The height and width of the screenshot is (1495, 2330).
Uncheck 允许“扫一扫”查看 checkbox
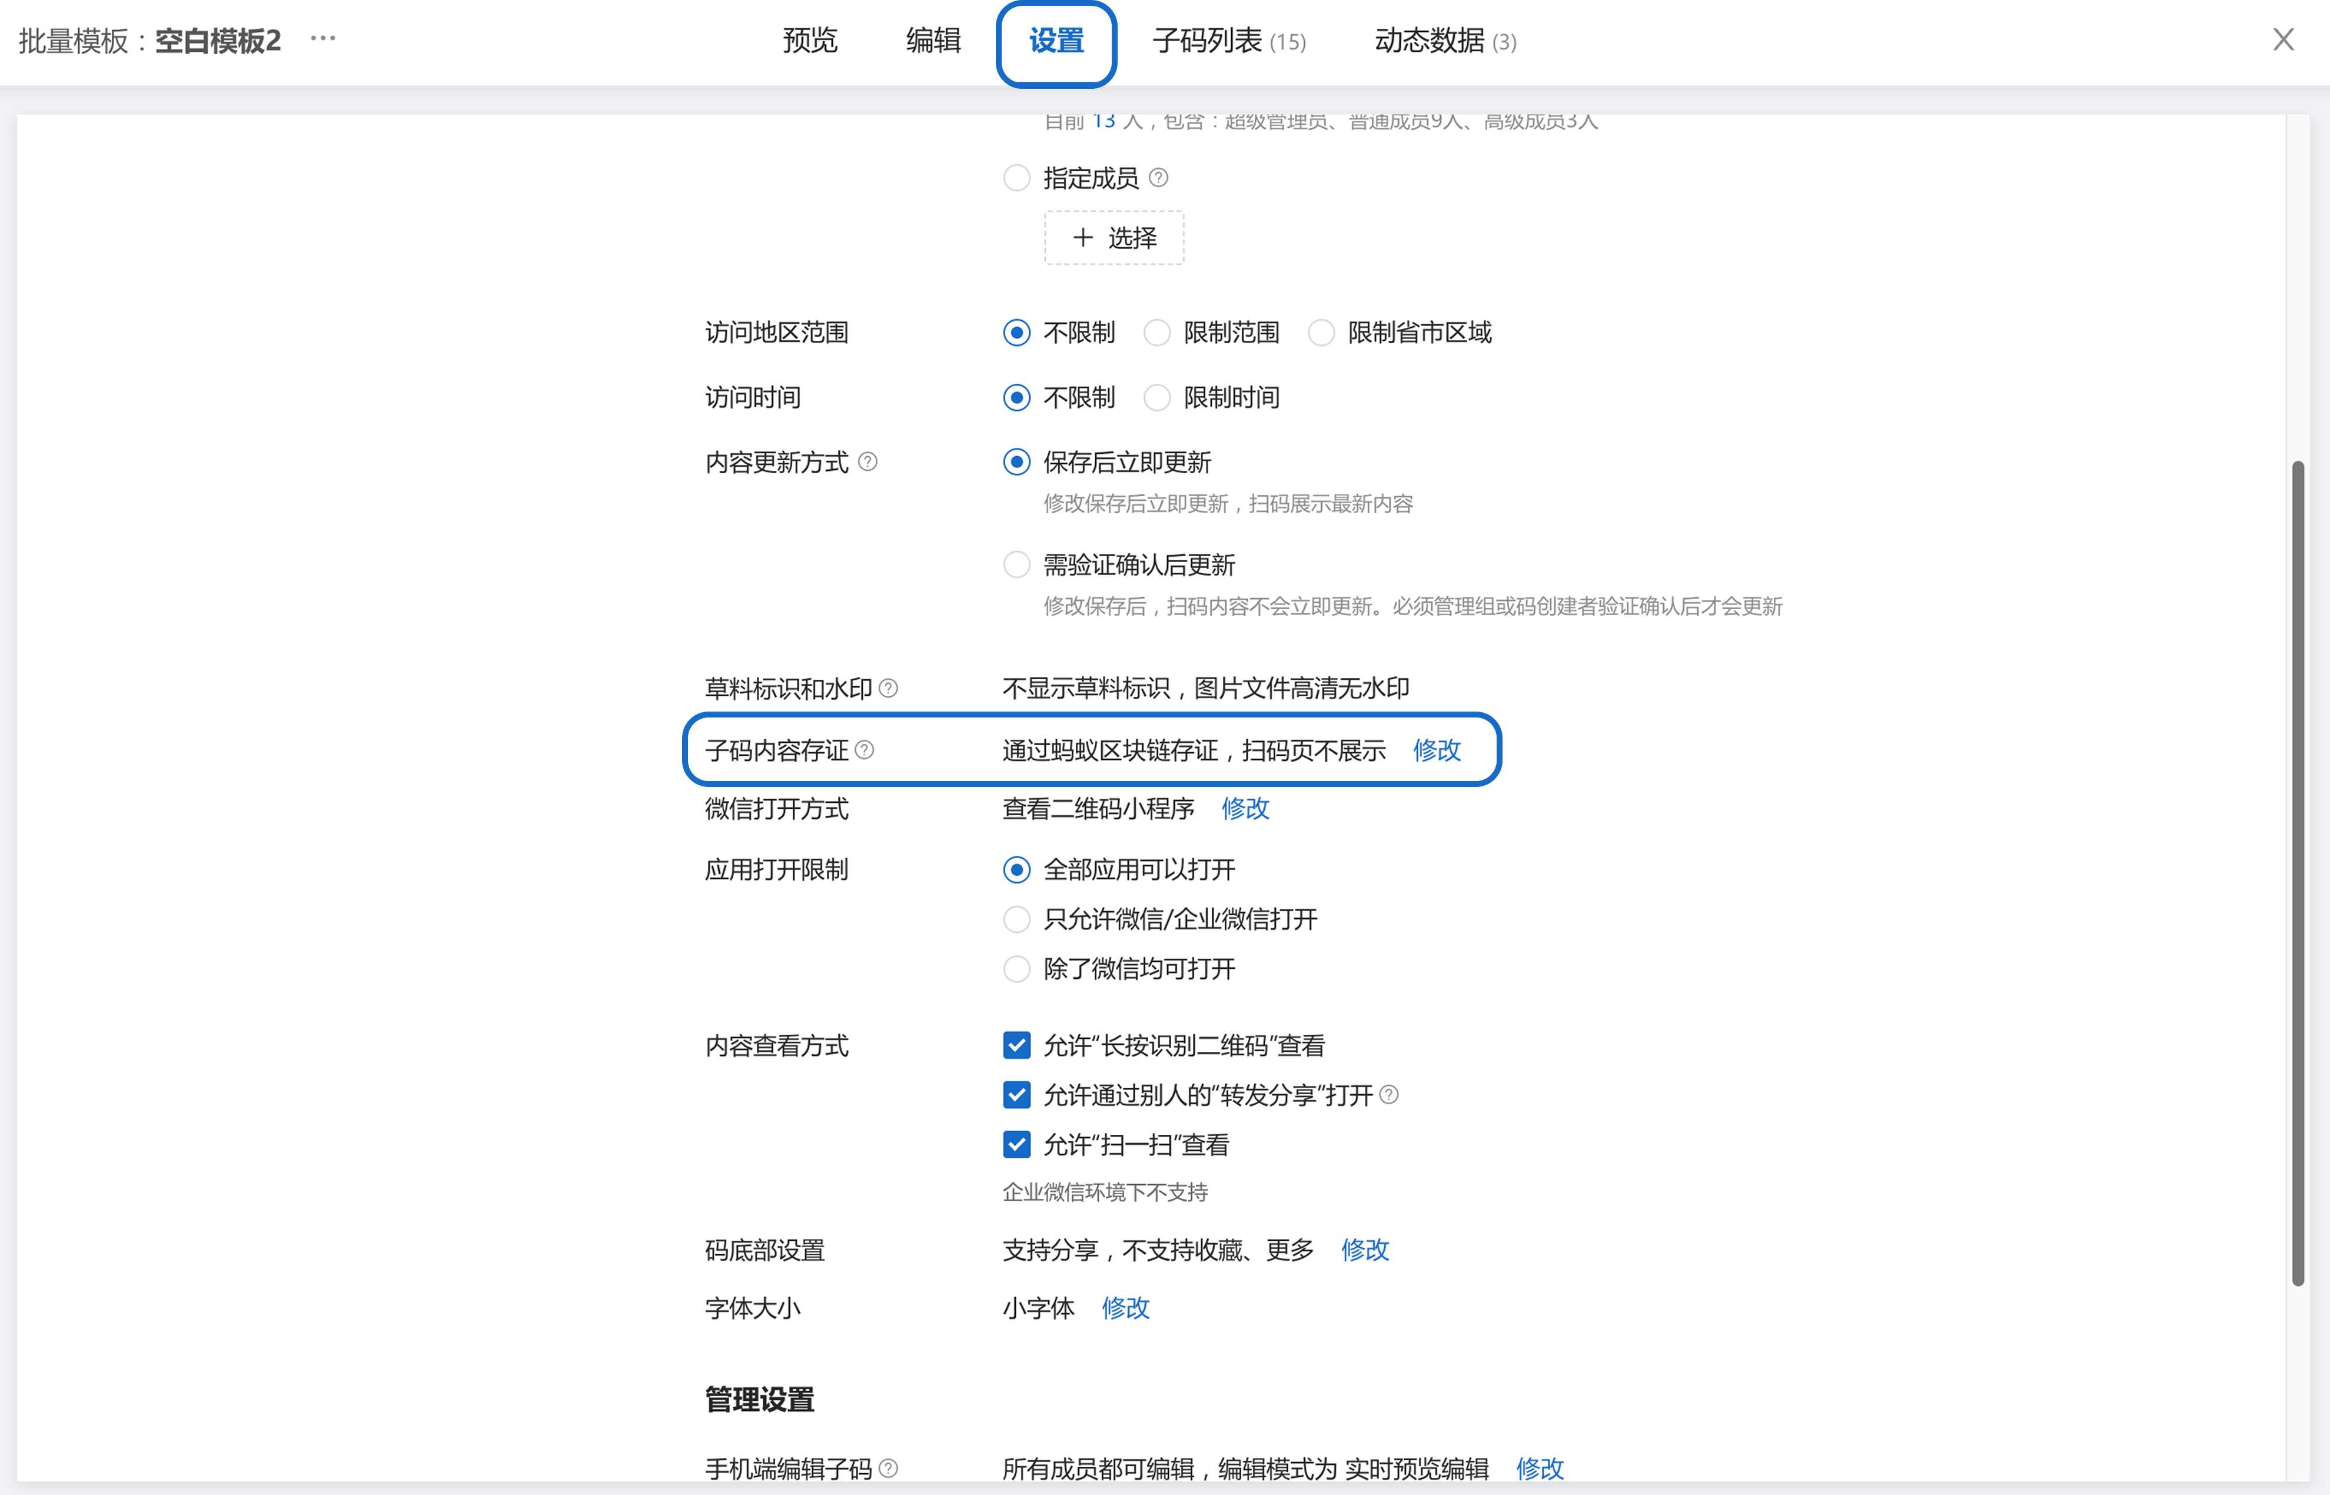(x=1016, y=1145)
